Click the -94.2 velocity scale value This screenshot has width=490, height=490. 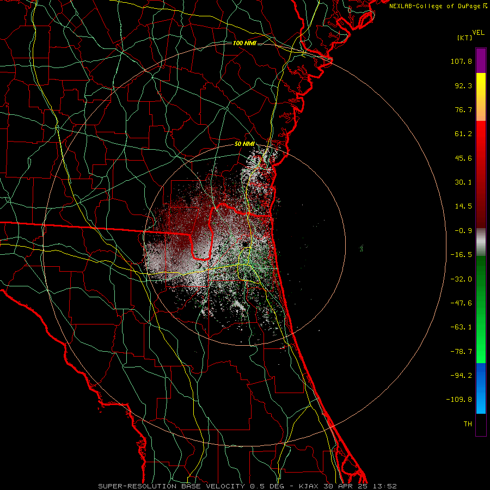click(461, 376)
